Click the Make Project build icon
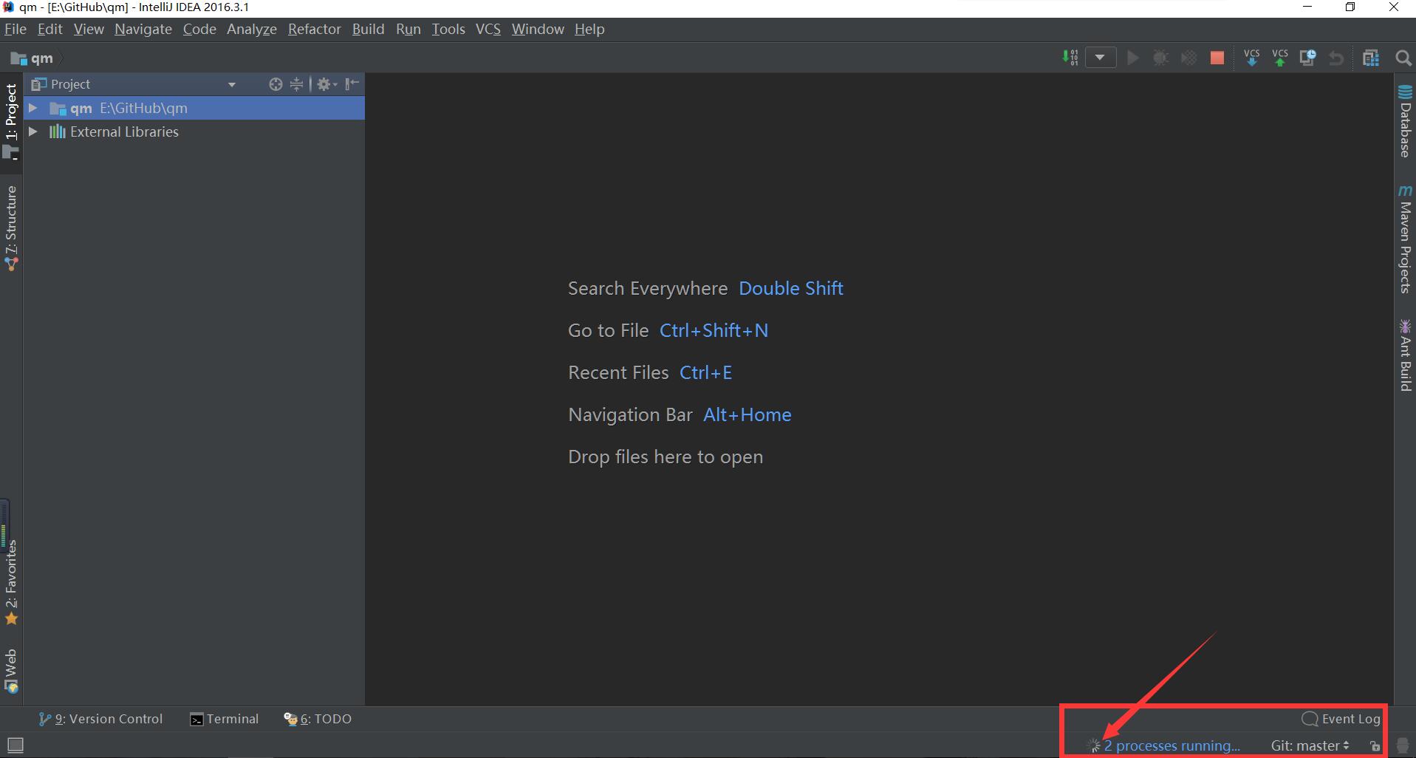This screenshot has width=1416, height=758. 1070,58
